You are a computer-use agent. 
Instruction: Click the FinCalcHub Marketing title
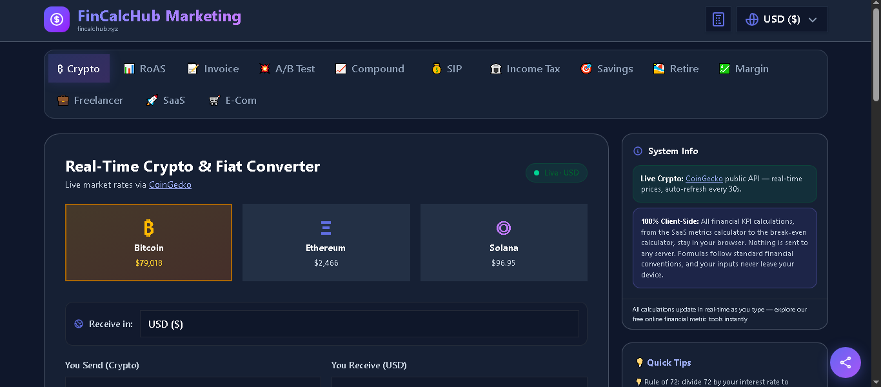click(x=159, y=16)
